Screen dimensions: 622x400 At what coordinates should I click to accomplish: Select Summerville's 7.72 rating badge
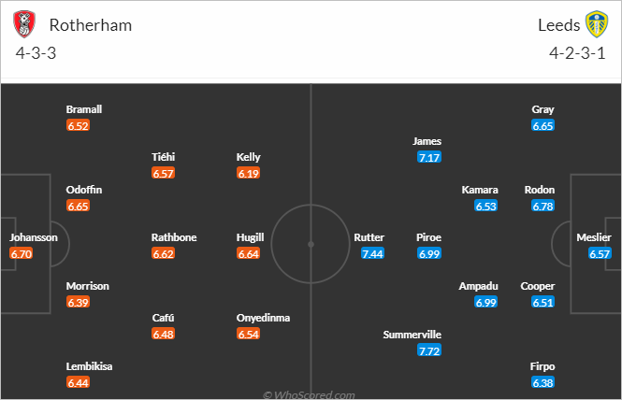point(429,350)
